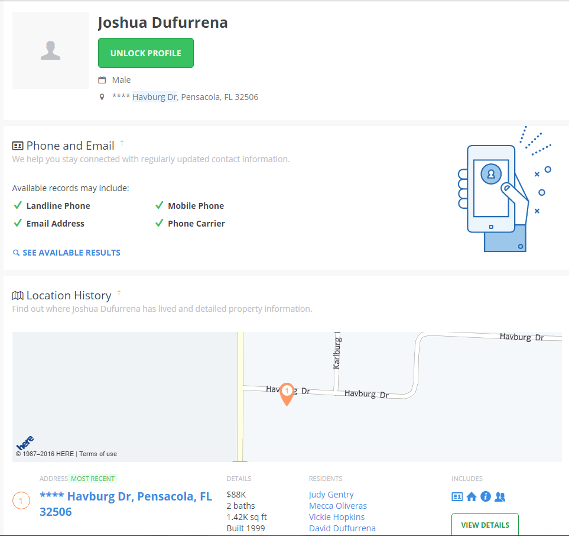Click the Details column heading
The width and height of the screenshot is (569, 536).
239,479
